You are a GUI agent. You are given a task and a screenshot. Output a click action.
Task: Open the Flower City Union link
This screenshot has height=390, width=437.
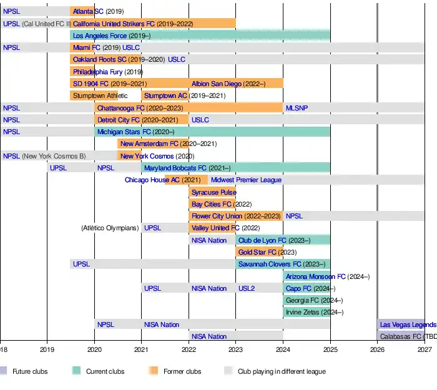pos(217,216)
